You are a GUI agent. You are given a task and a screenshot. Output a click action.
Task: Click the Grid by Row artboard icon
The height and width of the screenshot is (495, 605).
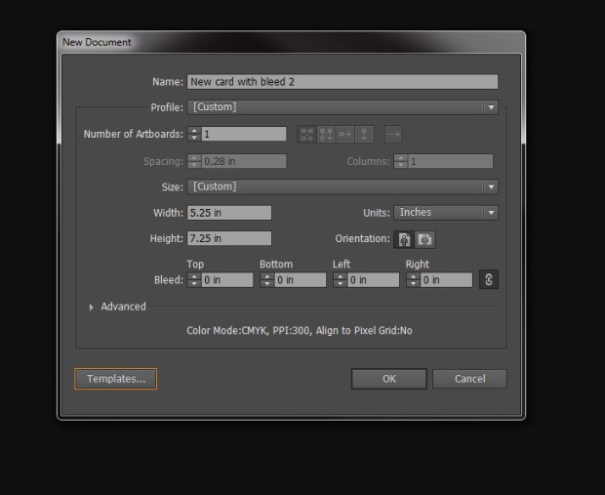tap(306, 135)
